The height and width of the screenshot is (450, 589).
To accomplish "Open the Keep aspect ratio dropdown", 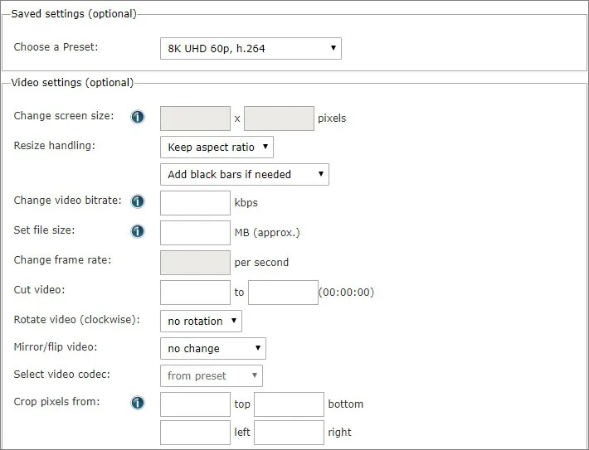I will (x=217, y=148).
